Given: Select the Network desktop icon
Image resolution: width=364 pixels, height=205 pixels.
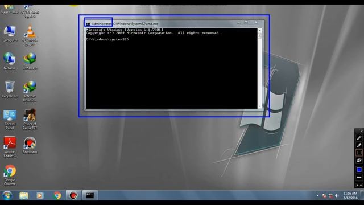Looking at the screenshot, I should 10,61.
